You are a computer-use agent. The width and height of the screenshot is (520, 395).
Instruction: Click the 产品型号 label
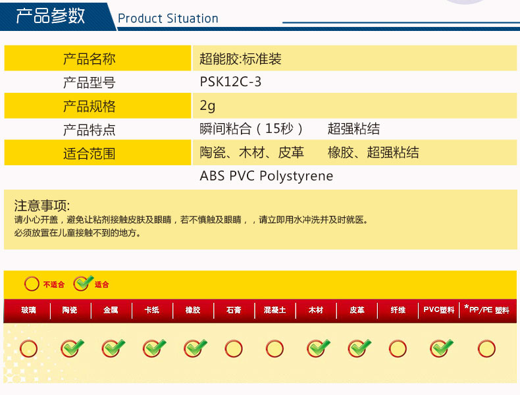(90, 82)
